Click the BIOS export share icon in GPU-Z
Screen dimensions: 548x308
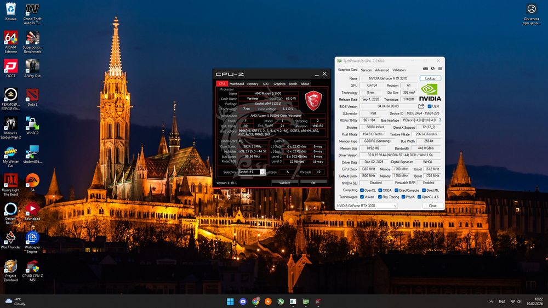[x=421, y=106]
